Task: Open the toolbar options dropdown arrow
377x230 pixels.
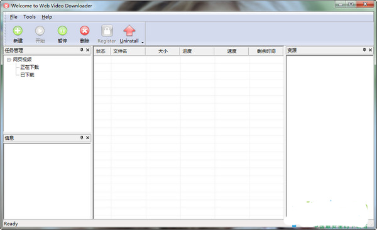Action: (x=143, y=43)
